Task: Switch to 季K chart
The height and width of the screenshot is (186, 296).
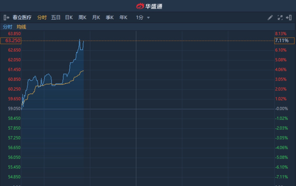Action: click(x=110, y=18)
